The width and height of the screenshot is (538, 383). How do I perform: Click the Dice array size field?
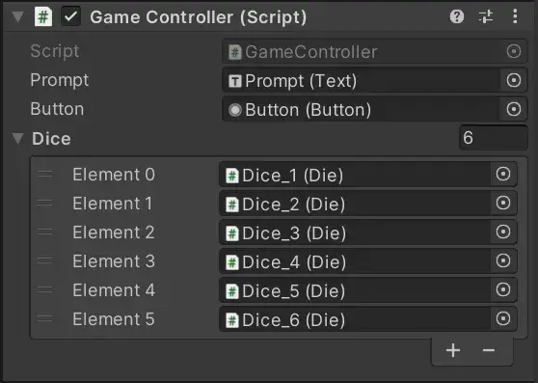493,138
